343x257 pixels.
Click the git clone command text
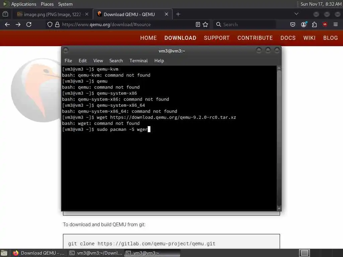142,244
